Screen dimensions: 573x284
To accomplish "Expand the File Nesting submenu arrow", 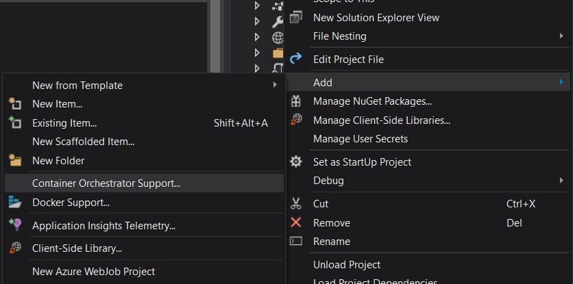I will (x=561, y=36).
